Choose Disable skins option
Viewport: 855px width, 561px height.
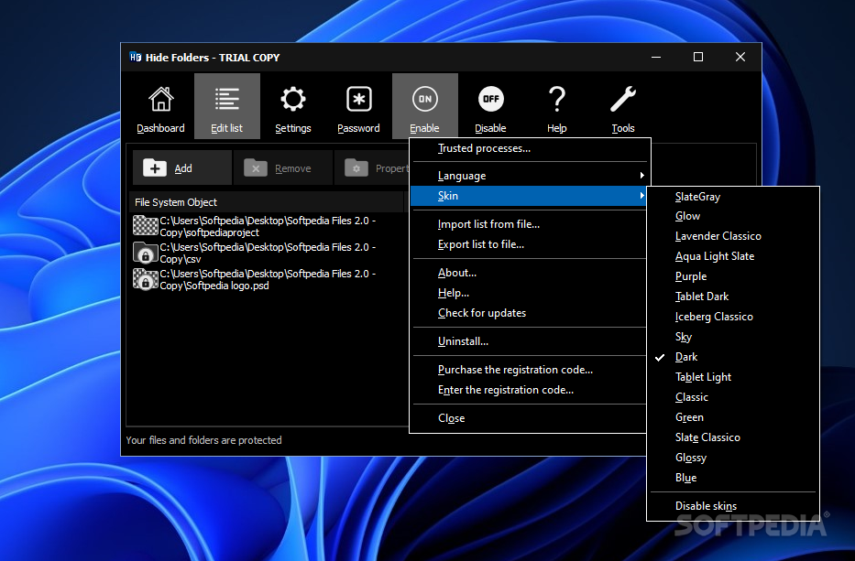733,506
